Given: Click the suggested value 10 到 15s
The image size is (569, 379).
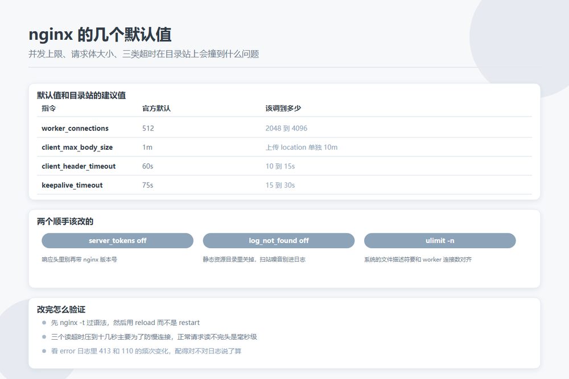Looking at the screenshot, I should tap(280, 166).
